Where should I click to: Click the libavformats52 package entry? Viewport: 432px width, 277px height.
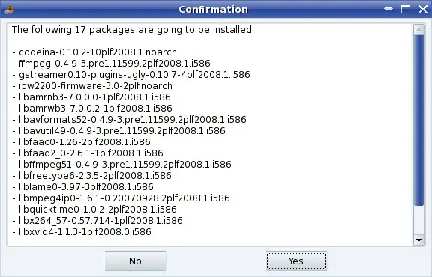[129, 119]
